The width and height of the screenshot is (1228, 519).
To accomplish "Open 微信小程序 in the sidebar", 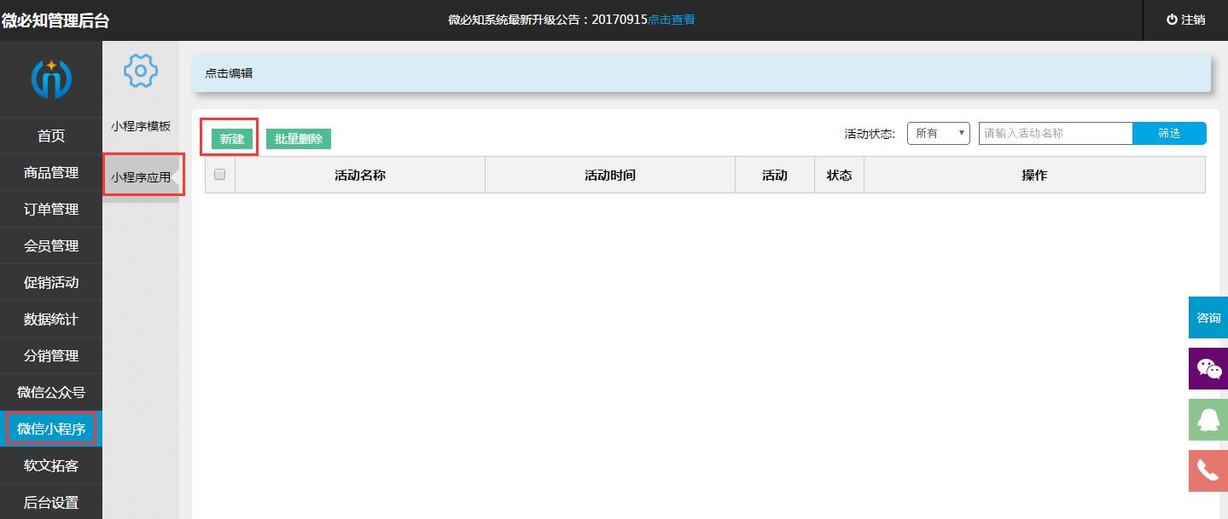I will [x=51, y=429].
